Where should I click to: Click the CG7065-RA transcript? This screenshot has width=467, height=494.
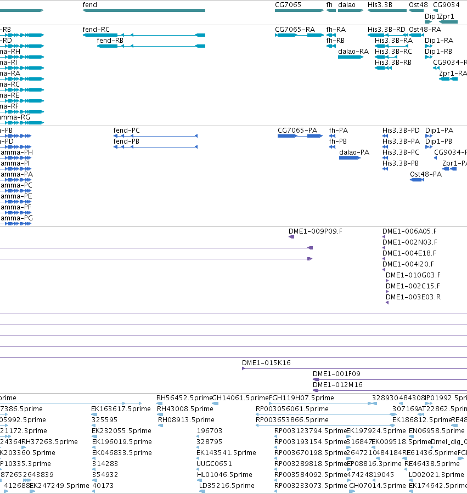click(299, 35)
